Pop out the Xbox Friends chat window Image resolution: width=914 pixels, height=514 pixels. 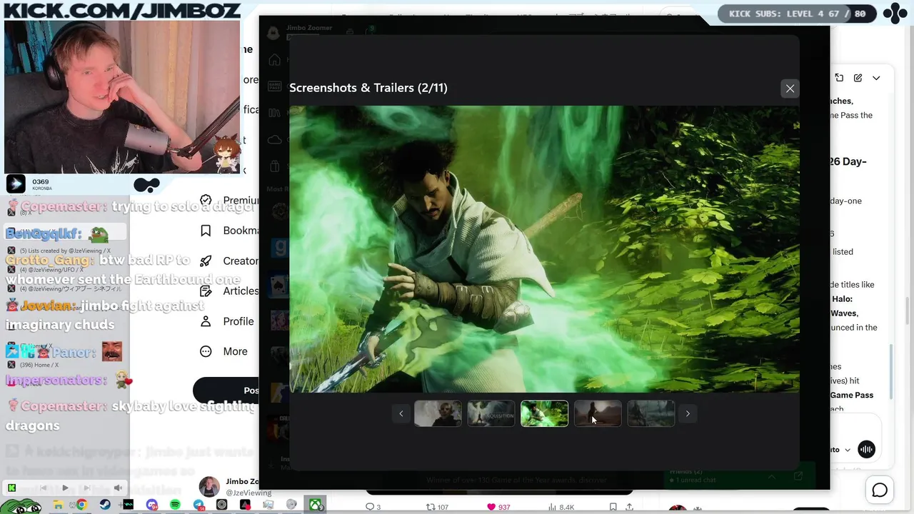pyautogui.click(x=798, y=476)
